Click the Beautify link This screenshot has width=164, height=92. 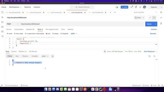[153, 33]
